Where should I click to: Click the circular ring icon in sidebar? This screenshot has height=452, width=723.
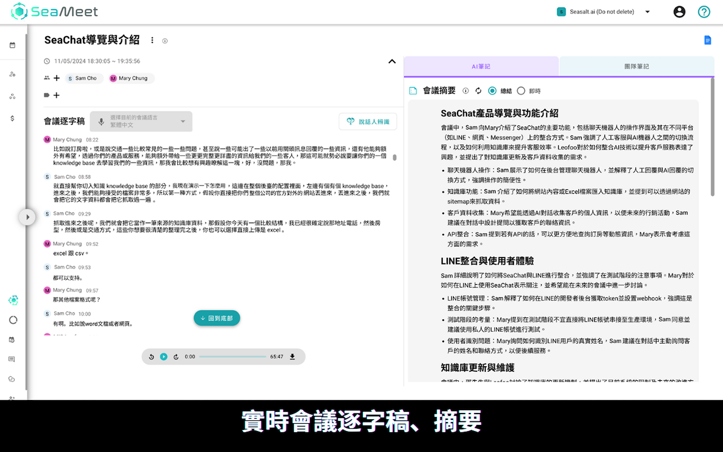13,320
